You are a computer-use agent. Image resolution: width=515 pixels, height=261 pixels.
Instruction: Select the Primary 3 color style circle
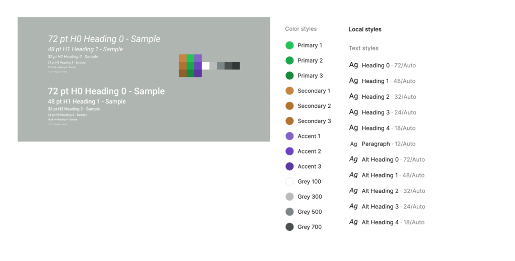pos(289,76)
